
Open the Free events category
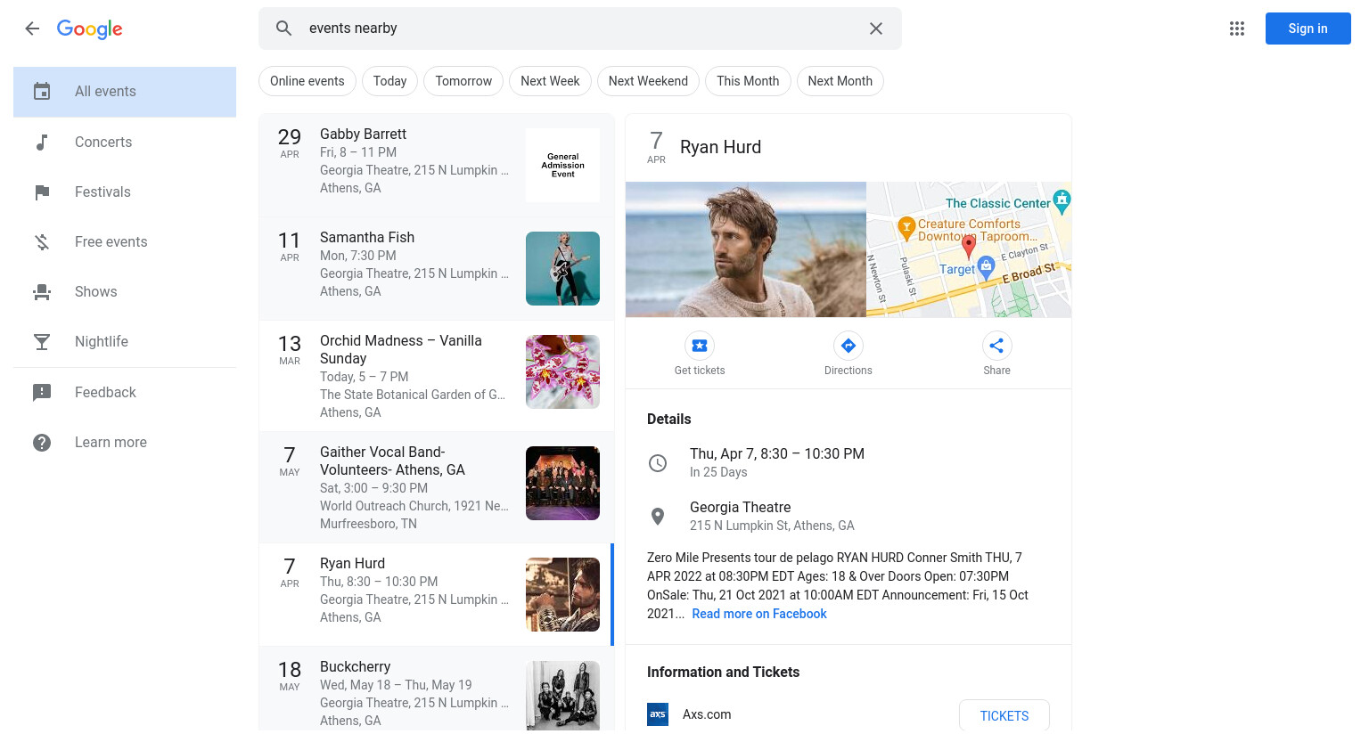(125, 242)
